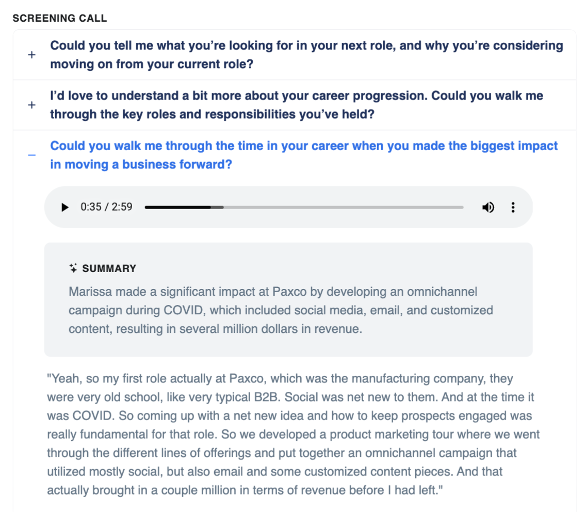
Task: Open the audio player's three-dot options menu
Action: [513, 207]
